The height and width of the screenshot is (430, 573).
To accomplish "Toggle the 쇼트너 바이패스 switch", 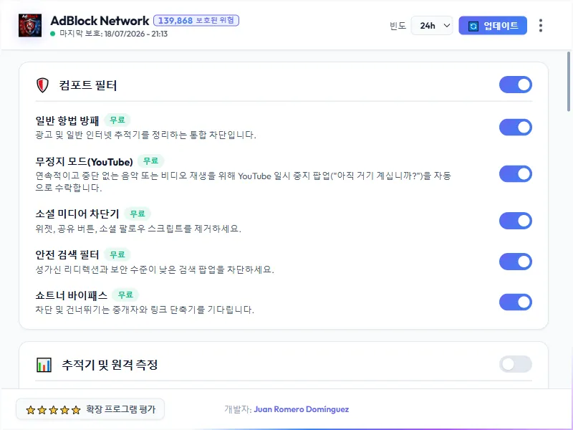I will [x=515, y=302].
